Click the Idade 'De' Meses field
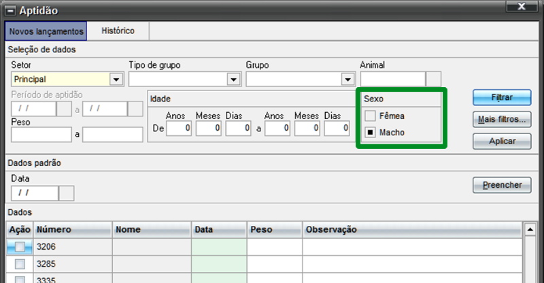The height and width of the screenshot is (283, 544). 209,129
